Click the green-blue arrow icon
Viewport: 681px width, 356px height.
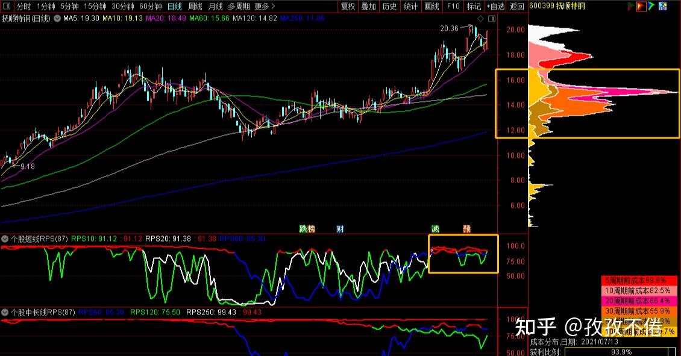click(651, 6)
